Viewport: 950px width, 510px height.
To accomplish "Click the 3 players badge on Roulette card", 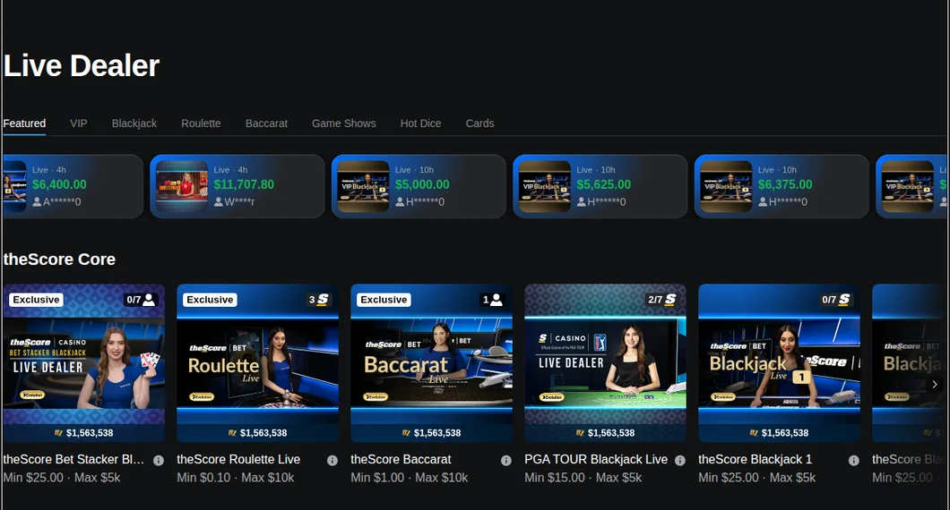I will tap(319, 300).
